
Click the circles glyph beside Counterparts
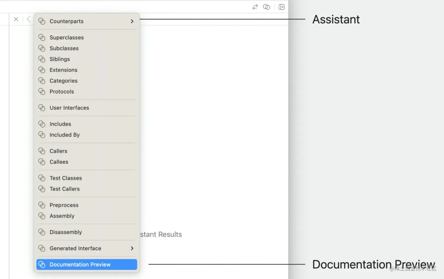pyautogui.click(x=42, y=21)
